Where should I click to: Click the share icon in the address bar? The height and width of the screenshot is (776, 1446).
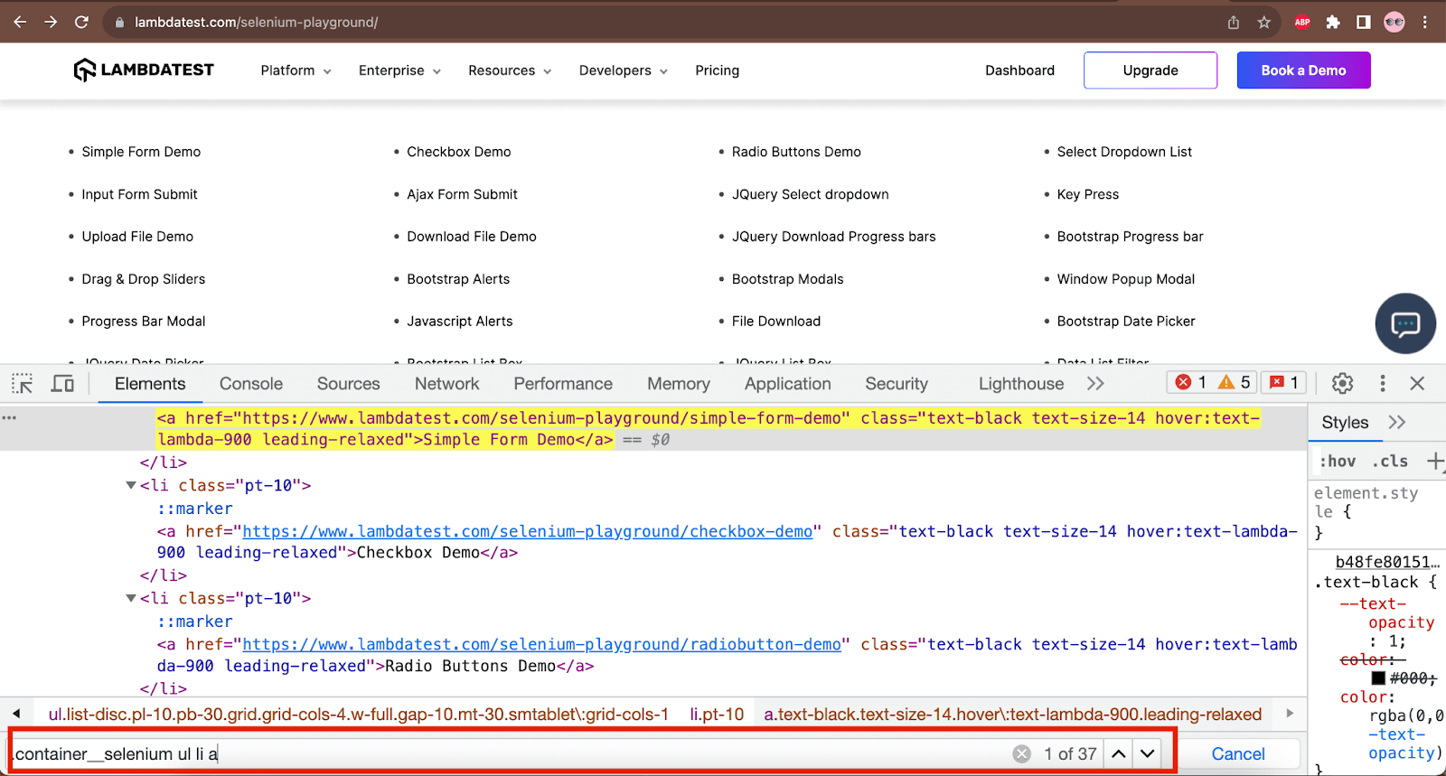pyautogui.click(x=1234, y=23)
